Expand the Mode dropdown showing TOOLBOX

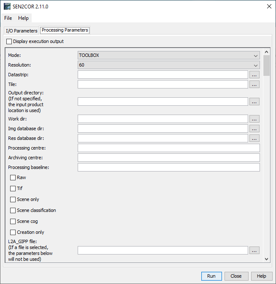click(x=169, y=55)
